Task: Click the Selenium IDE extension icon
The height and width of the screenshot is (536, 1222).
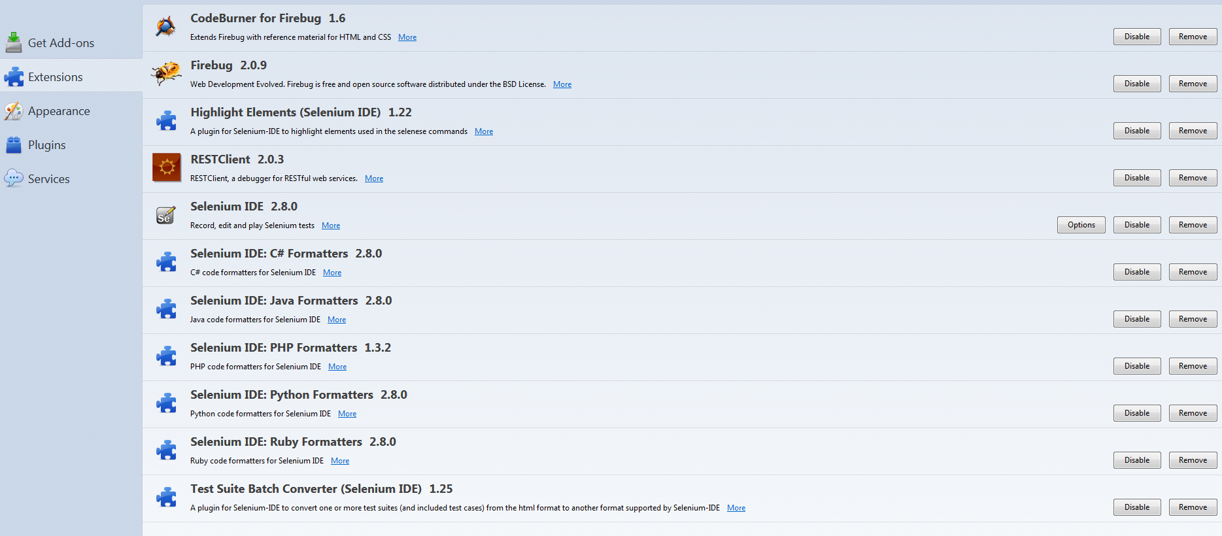Action: (x=166, y=215)
